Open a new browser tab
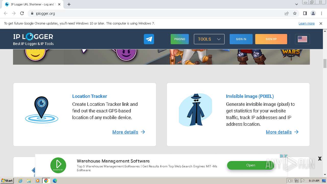 69,4
